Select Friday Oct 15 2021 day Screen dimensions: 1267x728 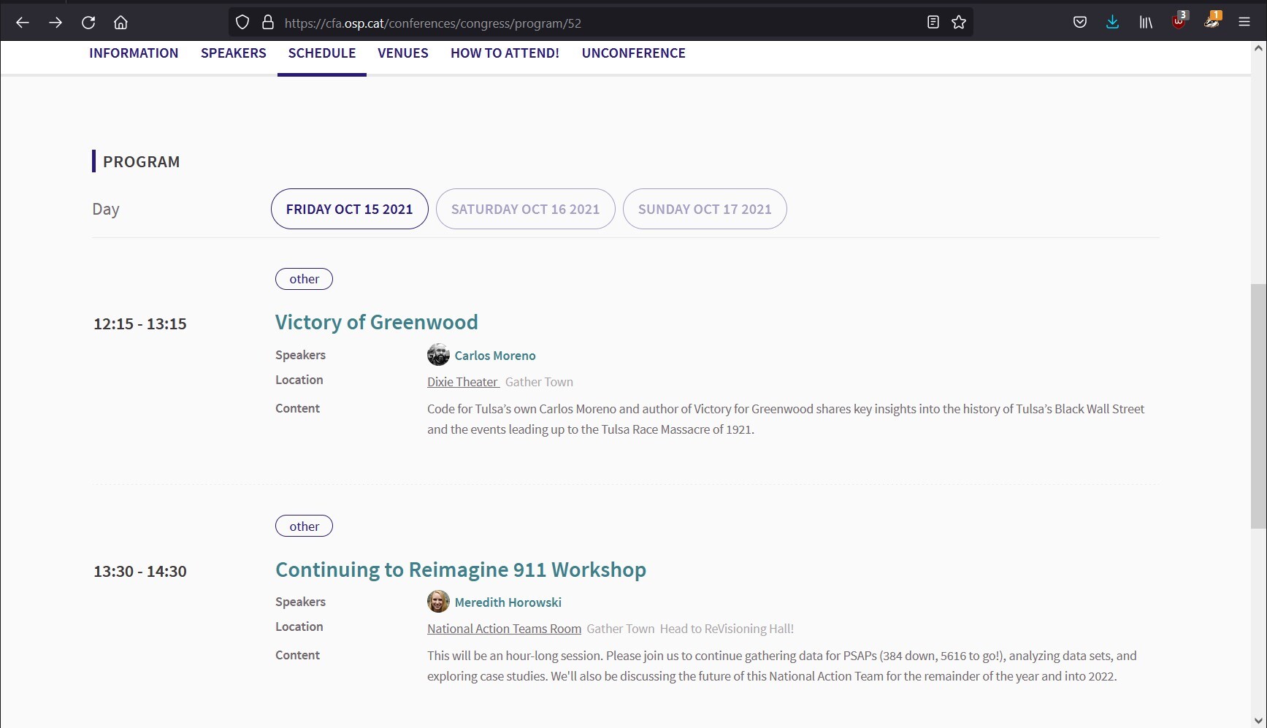coord(349,209)
